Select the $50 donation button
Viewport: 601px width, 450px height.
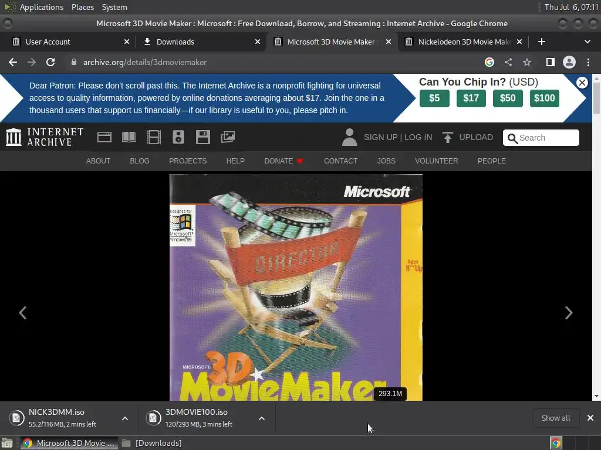coord(508,98)
